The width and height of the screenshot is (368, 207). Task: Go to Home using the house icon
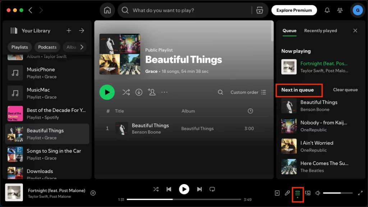coord(107,10)
